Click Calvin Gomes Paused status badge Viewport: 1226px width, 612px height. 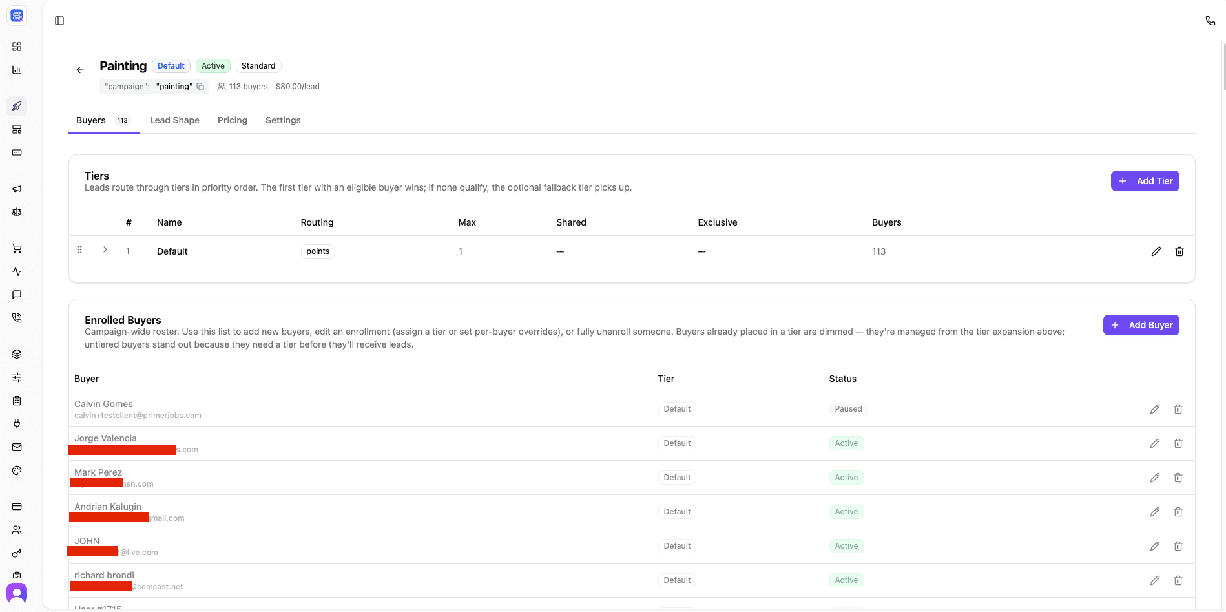coord(848,409)
